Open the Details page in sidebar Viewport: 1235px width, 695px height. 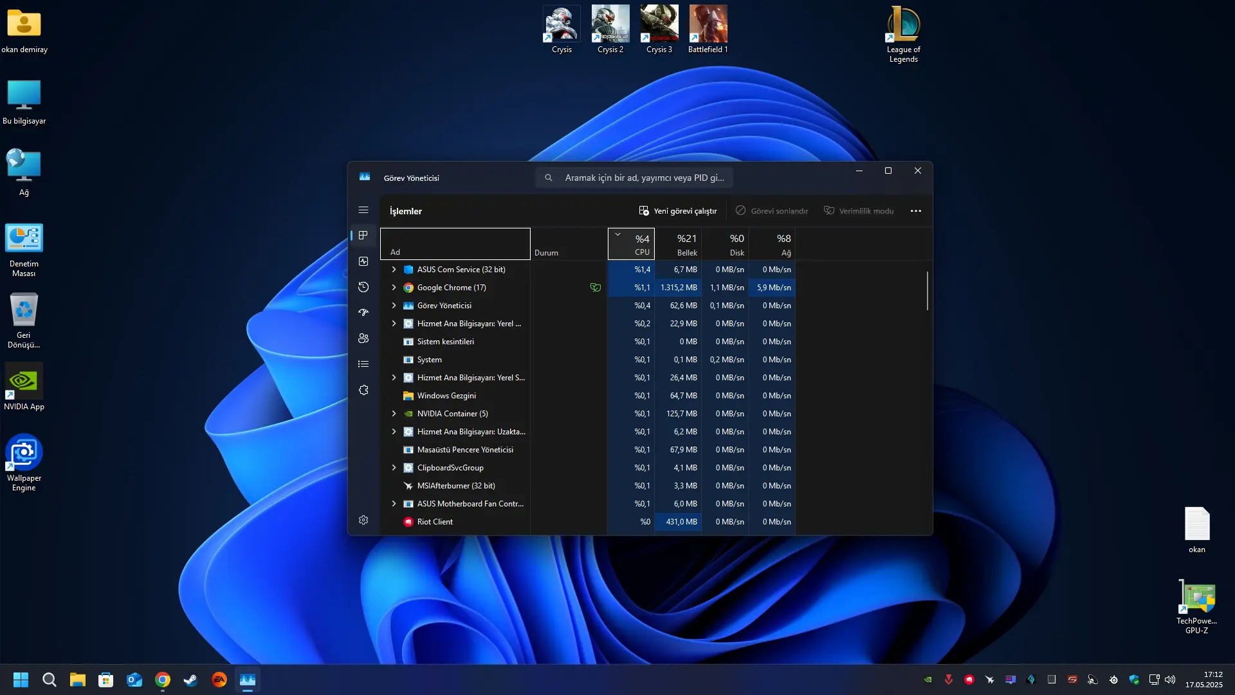click(363, 364)
